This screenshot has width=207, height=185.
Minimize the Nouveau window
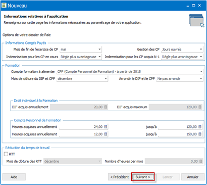coord(188,6)
